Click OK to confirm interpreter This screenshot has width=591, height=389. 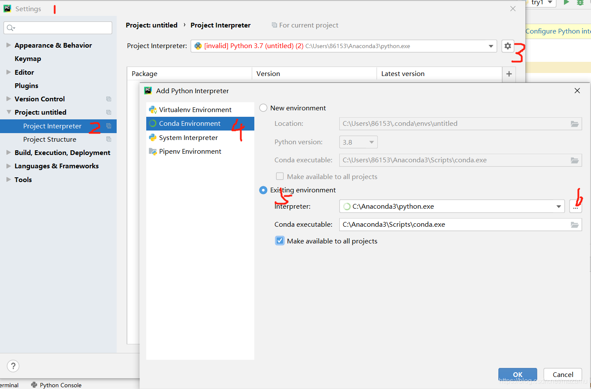coord(518,374)
